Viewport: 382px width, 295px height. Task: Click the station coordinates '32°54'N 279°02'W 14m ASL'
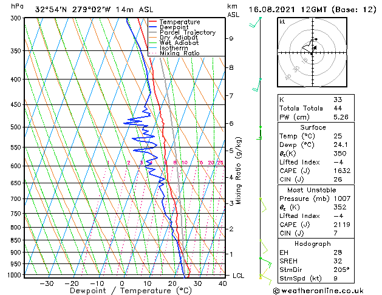[x=94, y=10]
